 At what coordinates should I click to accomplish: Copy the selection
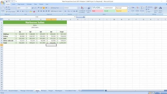click(x=8, y=9)
